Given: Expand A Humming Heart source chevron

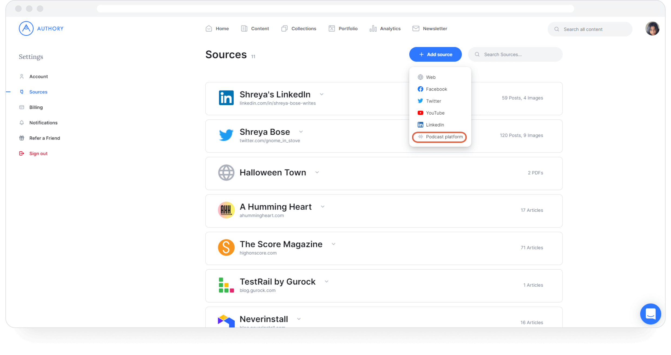Looking at the screenshot, I should [323, 207].
